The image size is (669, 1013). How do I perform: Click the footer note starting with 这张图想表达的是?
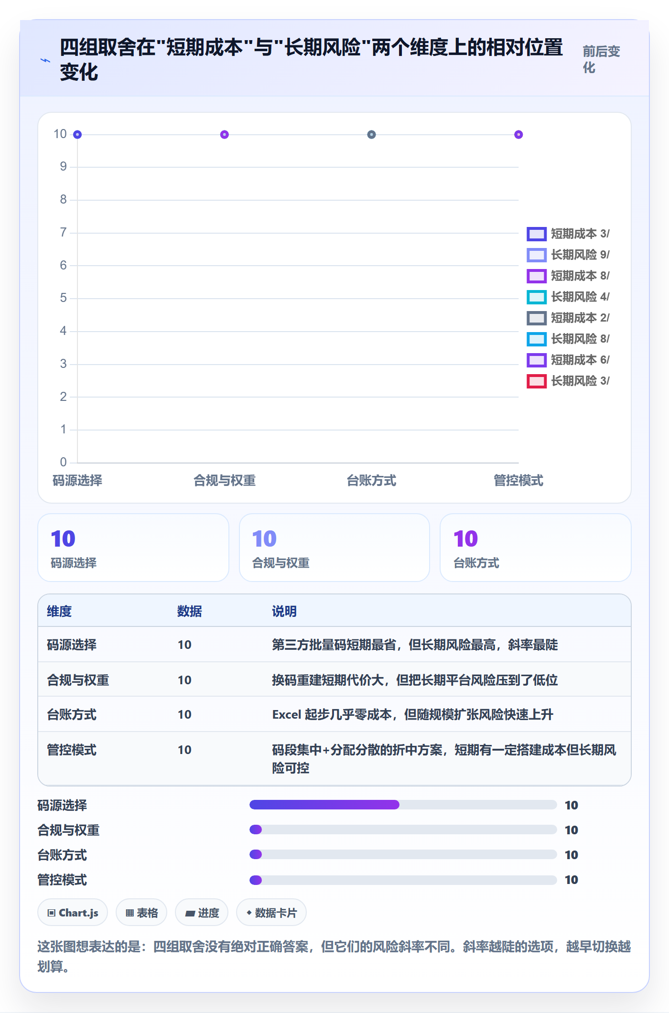coord(334,956)
